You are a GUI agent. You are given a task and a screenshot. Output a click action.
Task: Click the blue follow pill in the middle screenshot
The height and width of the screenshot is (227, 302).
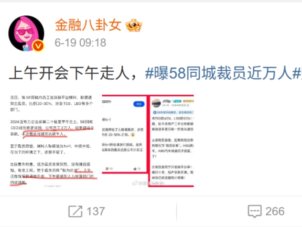139,104
